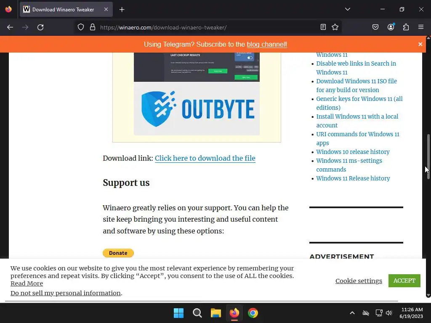The width and height of the screenshot is (431, 323).
Task: Bookmark this page with star icon
Action: point(335,27)
